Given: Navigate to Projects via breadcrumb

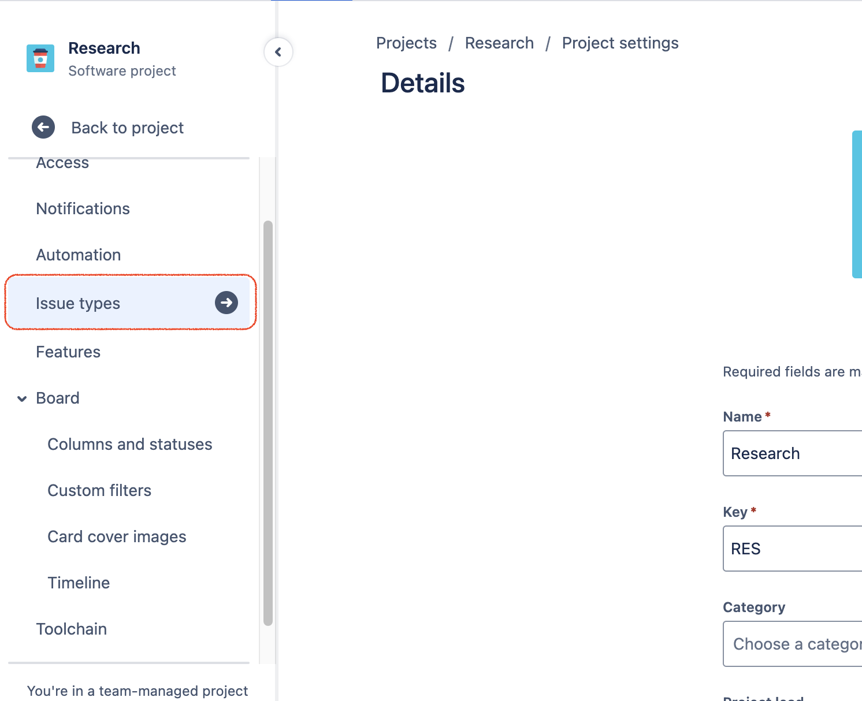Looking at the screenshot, I should pyautogui.click(x=406, y=43).
